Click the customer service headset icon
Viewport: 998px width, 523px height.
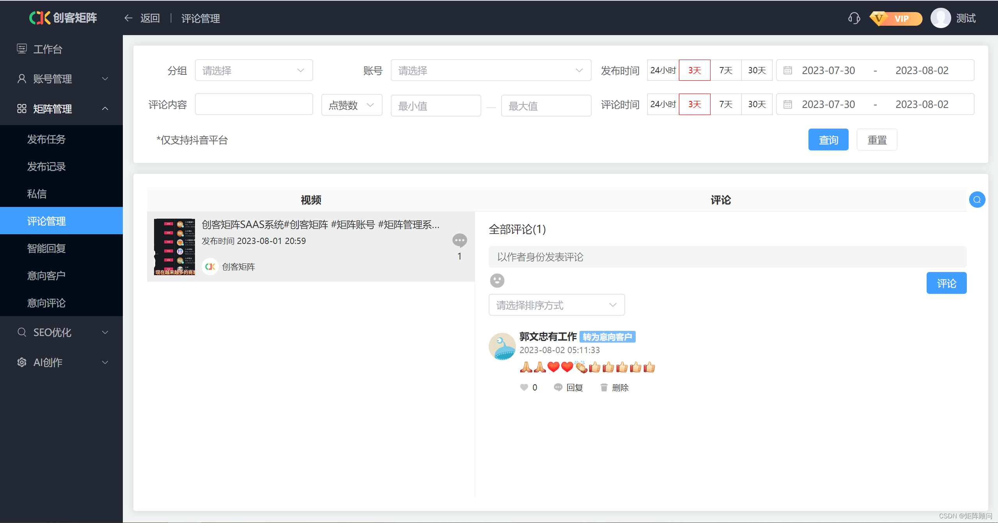click(854, 18)
